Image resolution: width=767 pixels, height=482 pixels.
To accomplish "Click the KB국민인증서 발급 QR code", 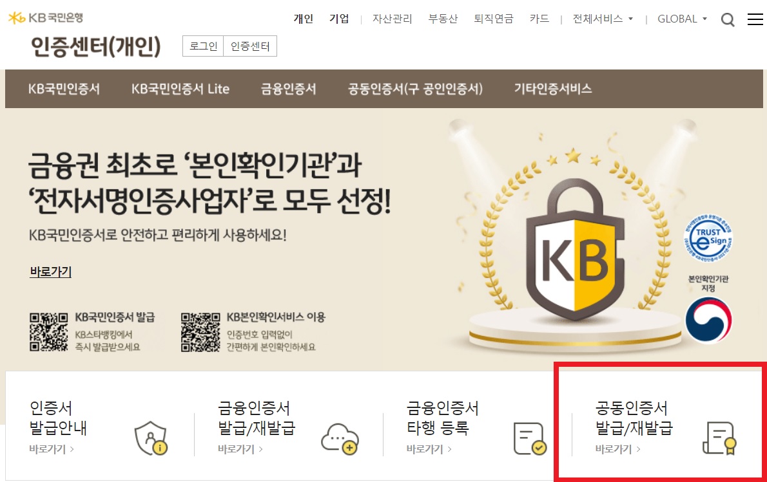I will pyautogui.click(x=48, y=332).
